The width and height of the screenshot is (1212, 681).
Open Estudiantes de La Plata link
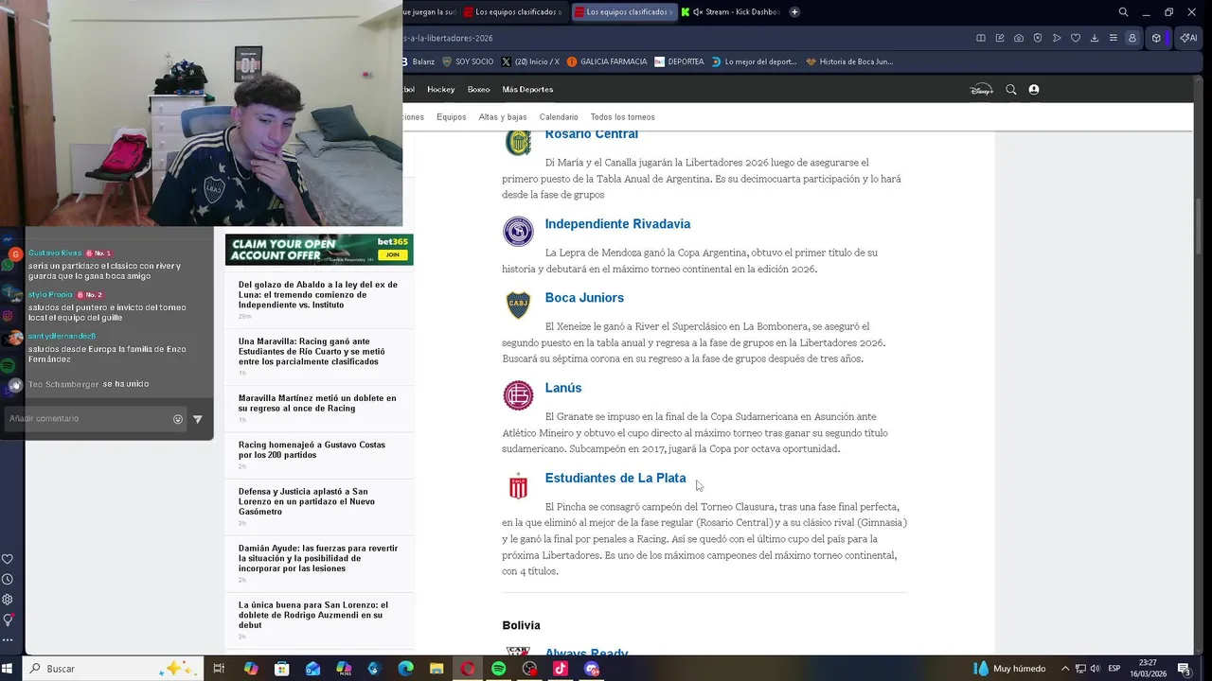pos(615,479)
